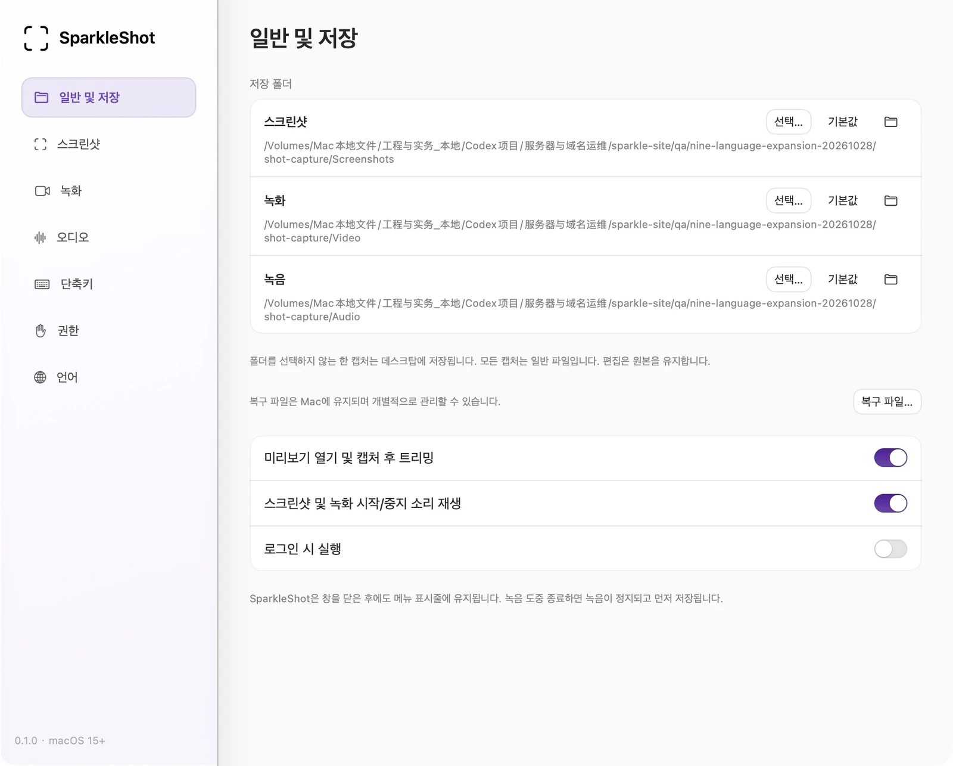The width and height of the screenshot is (953, 766).
Task: Open the 언어 sidebar section
Action: [x=108, y=377]
